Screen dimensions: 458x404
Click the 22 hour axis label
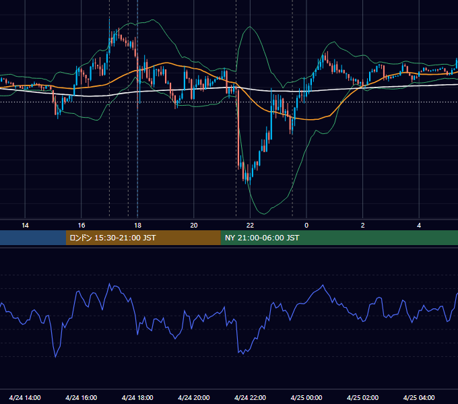point(250,226)
